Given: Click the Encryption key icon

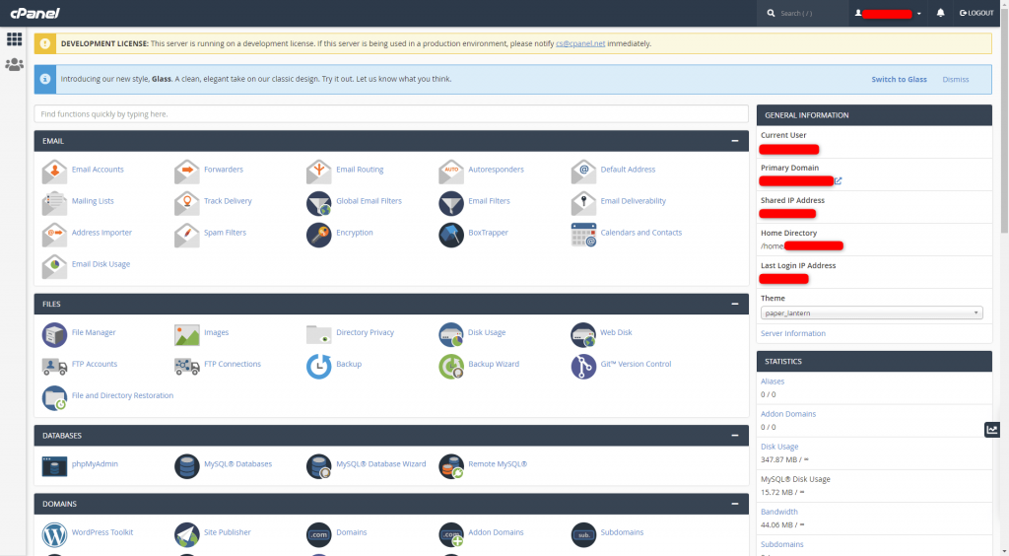Looking at the screenshot, I should [x=318, y=235].
